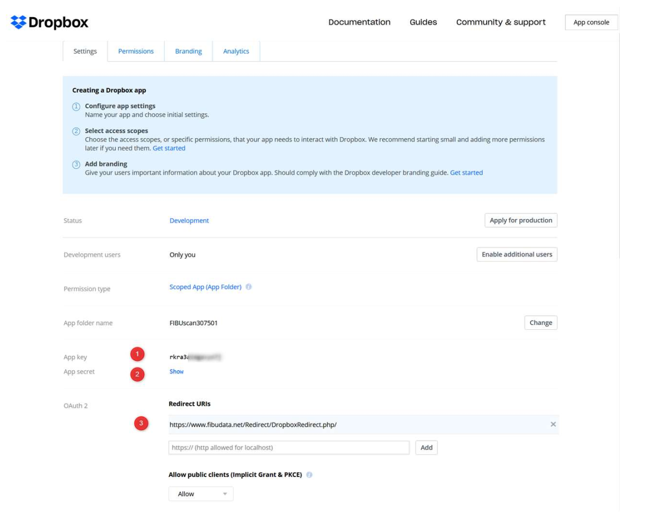The image size is (648, 529).
Task: Switch to the Branding tab
Action: 188,51
